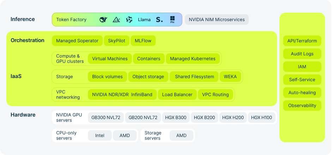Click the Microsoft Phi logo
Image resolution: width=332 pixels, height=155 pixels.
pos(172,19)
